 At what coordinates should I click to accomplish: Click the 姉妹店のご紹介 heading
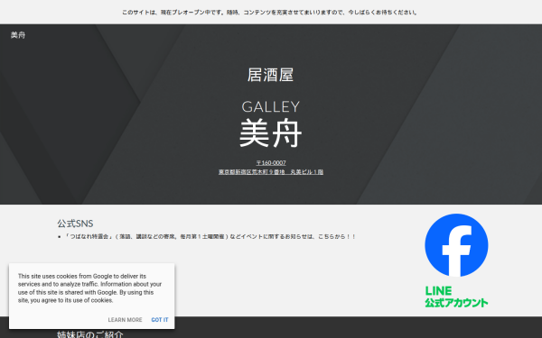click(89, 334)
